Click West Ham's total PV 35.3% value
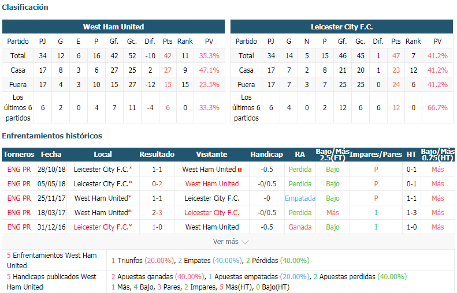 (x=209, y=55)
